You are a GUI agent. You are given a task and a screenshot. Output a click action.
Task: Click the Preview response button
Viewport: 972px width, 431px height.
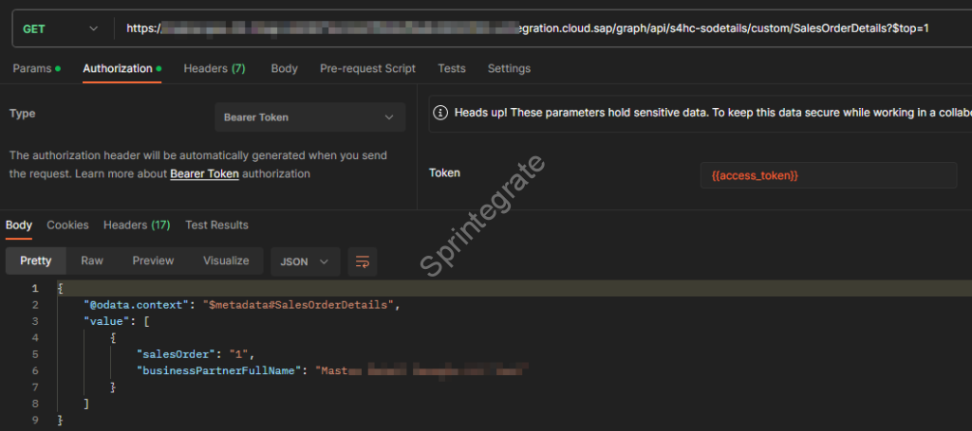pos(153,260)
